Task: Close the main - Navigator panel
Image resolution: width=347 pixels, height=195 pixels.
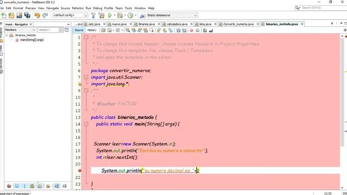Action: pyautogui.click(x=31, y=24)
